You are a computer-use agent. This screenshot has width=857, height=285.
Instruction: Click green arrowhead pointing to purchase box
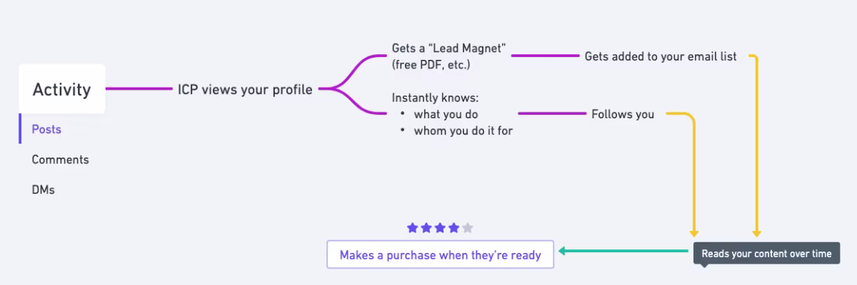pyautogui.click(x=563, y=251)
